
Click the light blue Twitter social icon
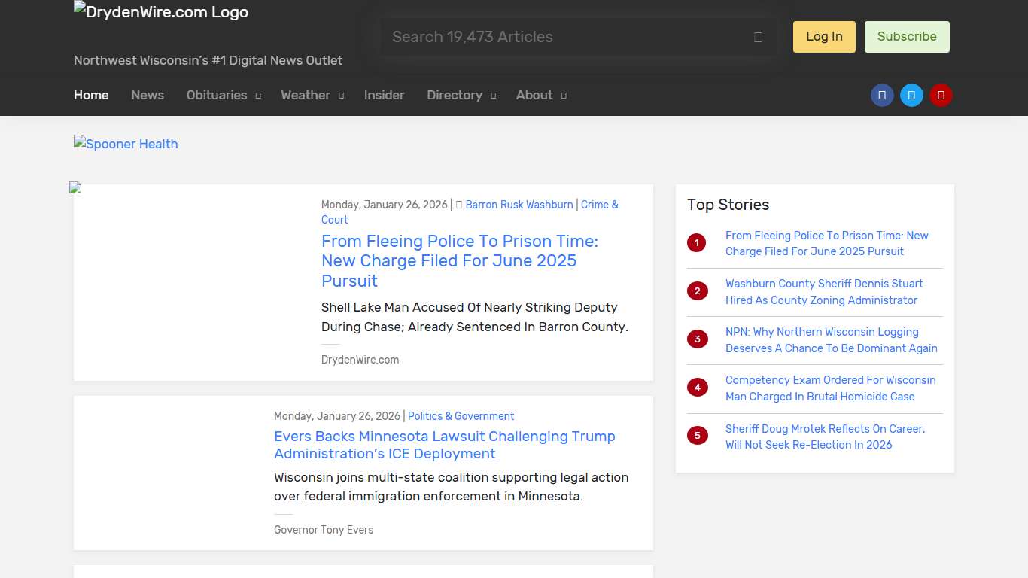coord(911,96)
